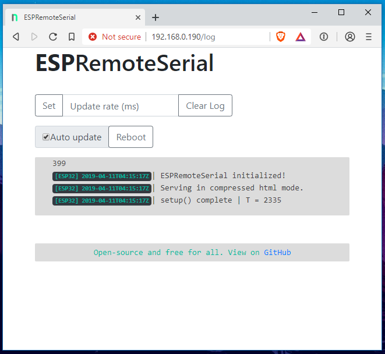
Task: Click timestamp badge beside 'Serving in compressed'
Action: pyautogui.click(x=102, y=189)
